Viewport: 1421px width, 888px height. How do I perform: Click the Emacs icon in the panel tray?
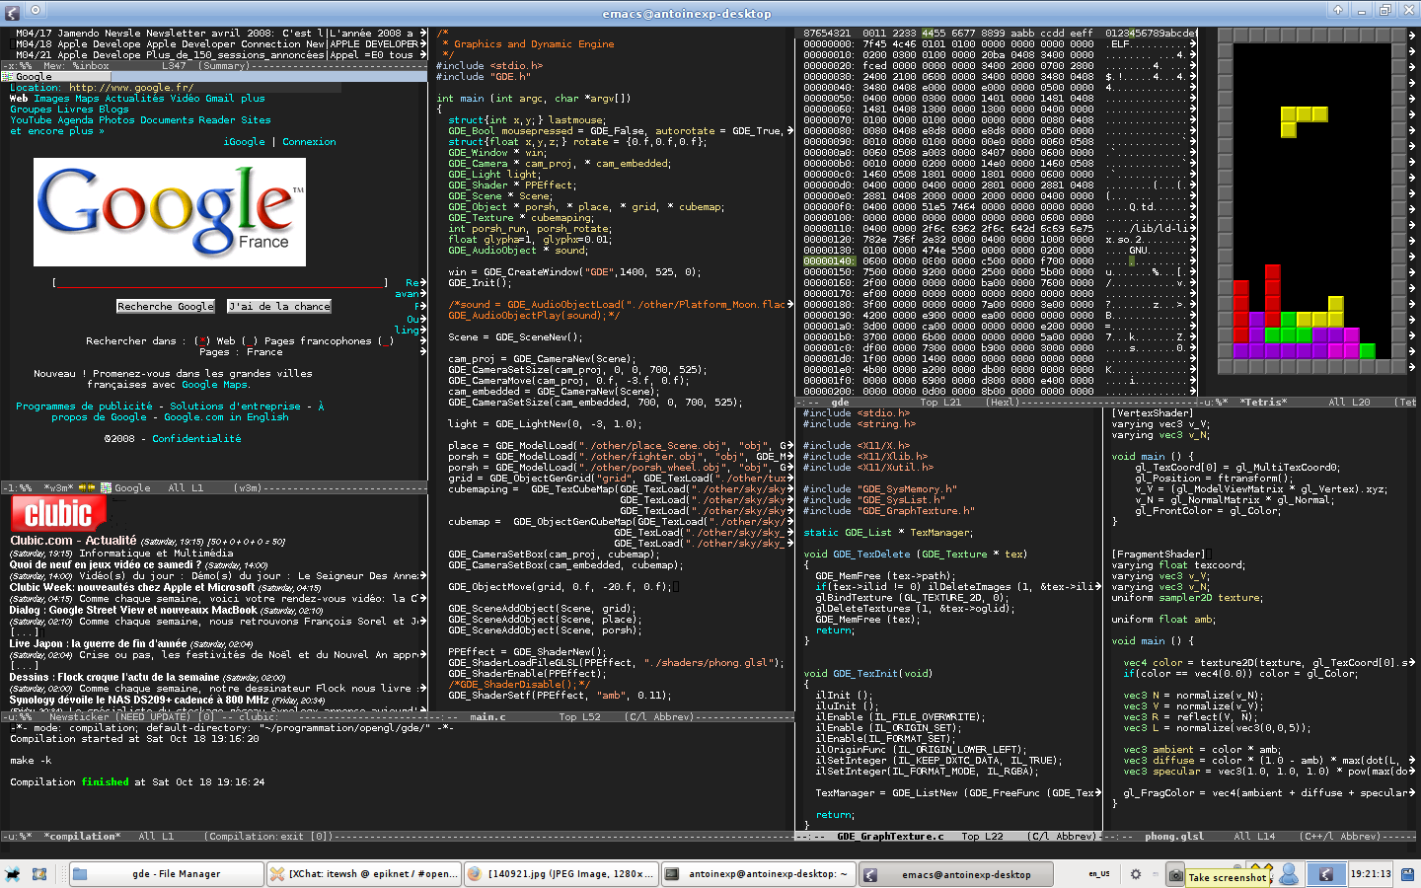(1326, 874)
